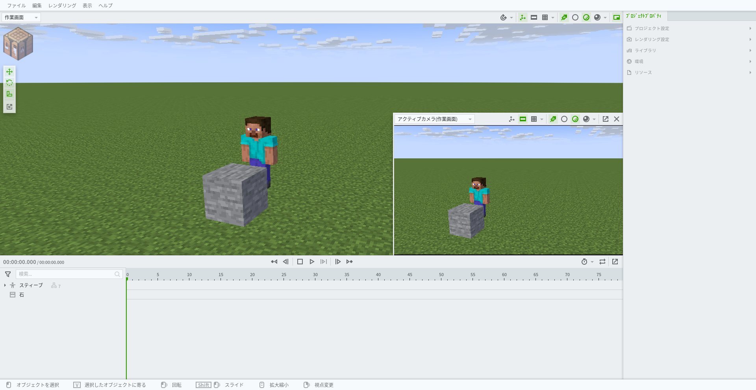756x390 pixels.
Task: Expand the 環境 section in the right panel
Action: [639, 61]
